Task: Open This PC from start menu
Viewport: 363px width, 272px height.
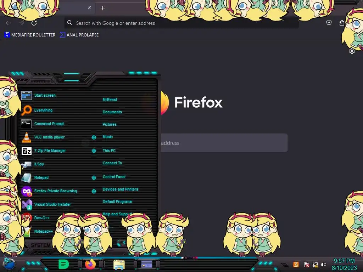Action: point(109,150)
